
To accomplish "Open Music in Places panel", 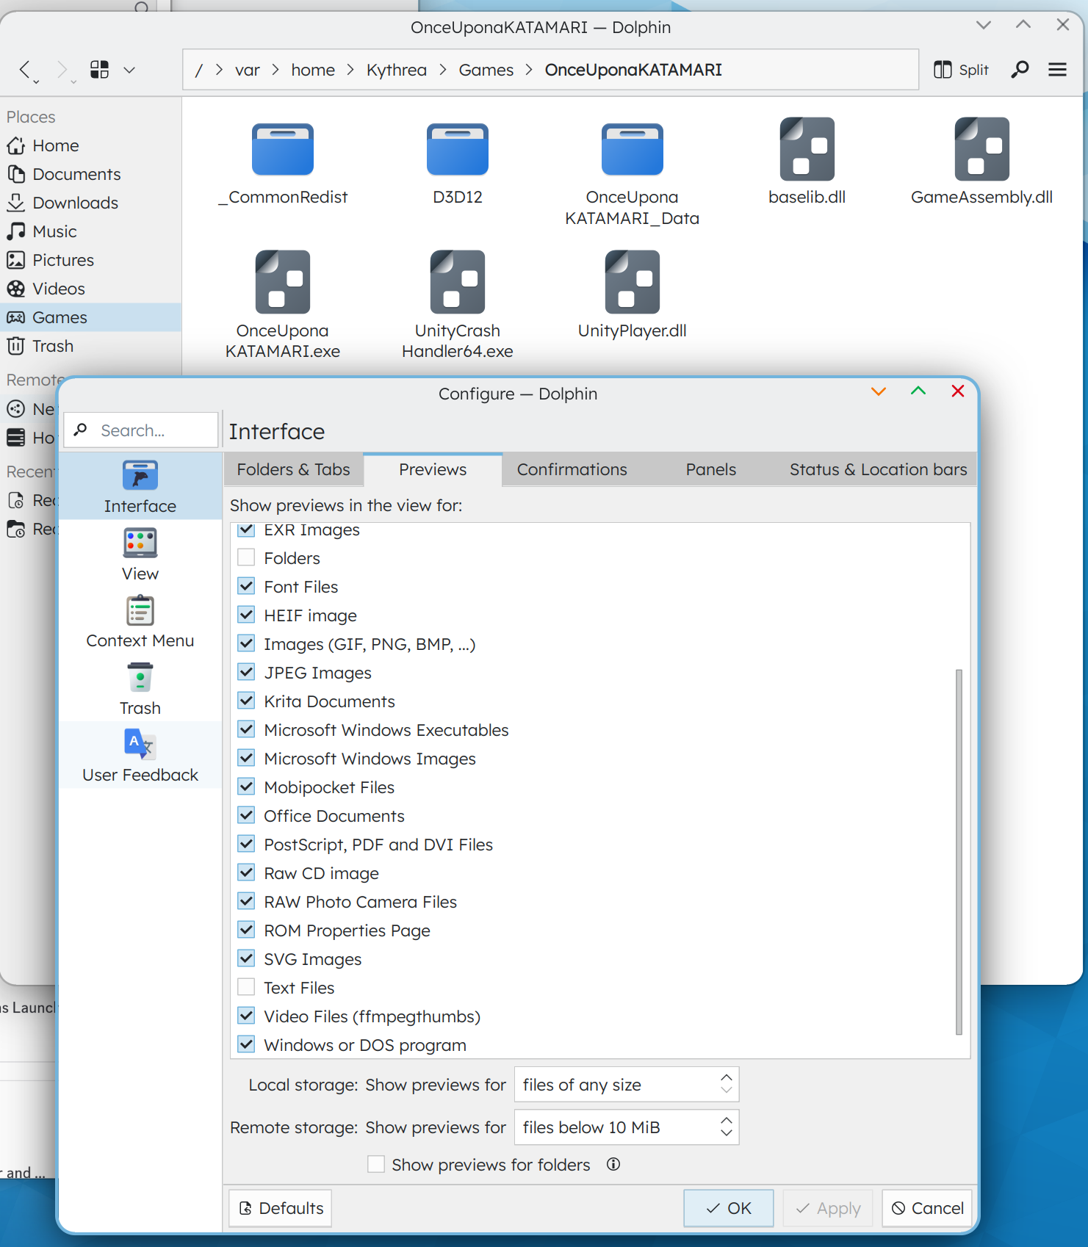I will coord(90,231).
